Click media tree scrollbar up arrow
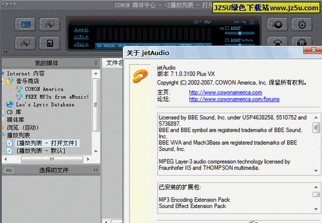This screenshot has height=223, width=322. [96, 74]
